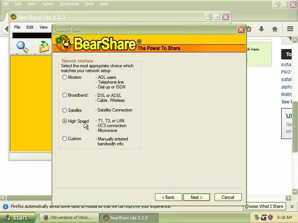Click the black BearShare address field
The image size is (298, 223).
pyautogui.click(x=32, y=35)
